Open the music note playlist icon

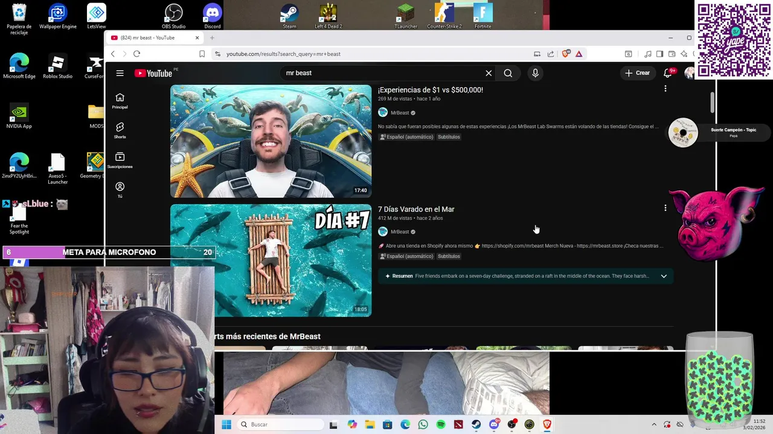click(x=648, y=54)
